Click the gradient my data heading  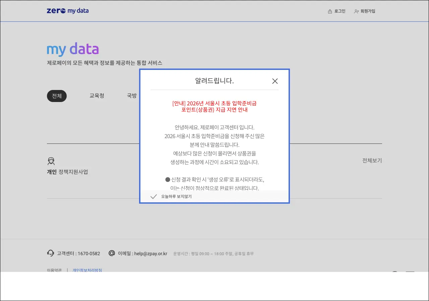(x=73, y=49)
